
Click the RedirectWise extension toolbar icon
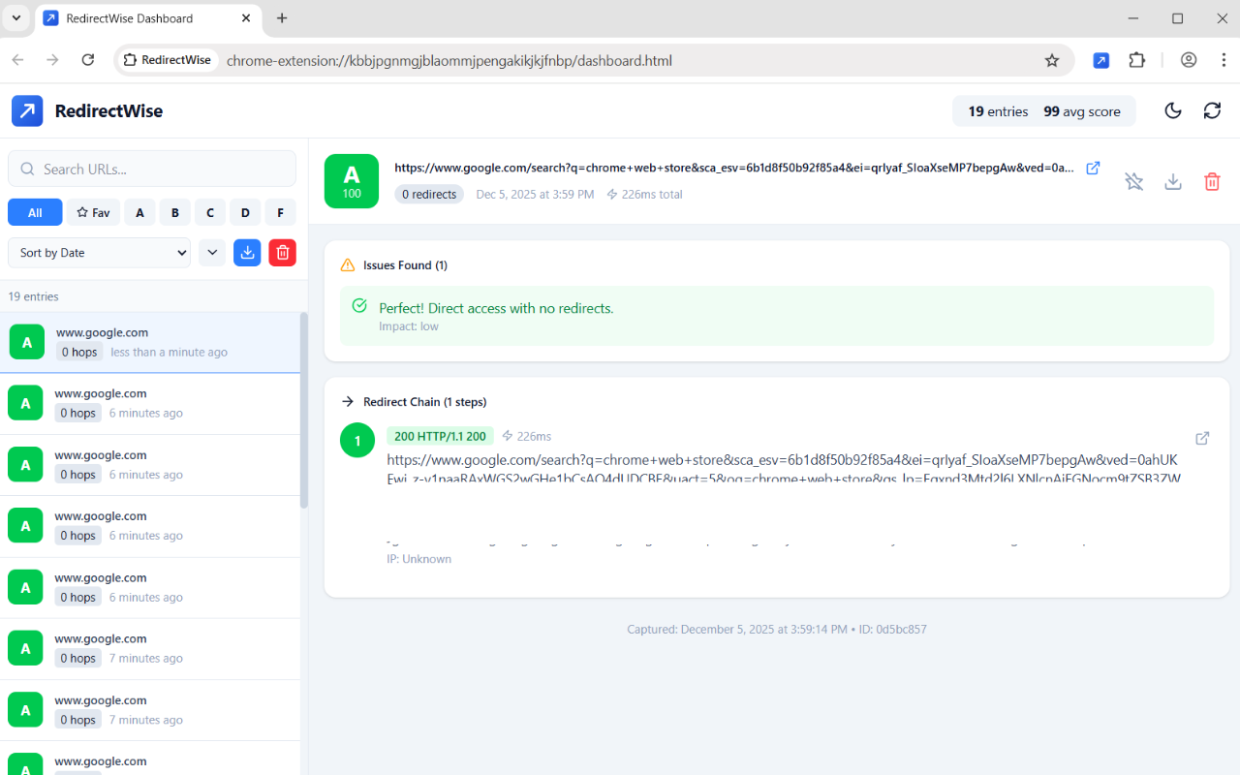1101,60
